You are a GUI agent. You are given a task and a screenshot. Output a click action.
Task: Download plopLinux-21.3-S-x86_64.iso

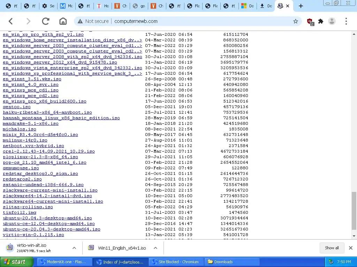pyautogui.click(x=40, y=157)
